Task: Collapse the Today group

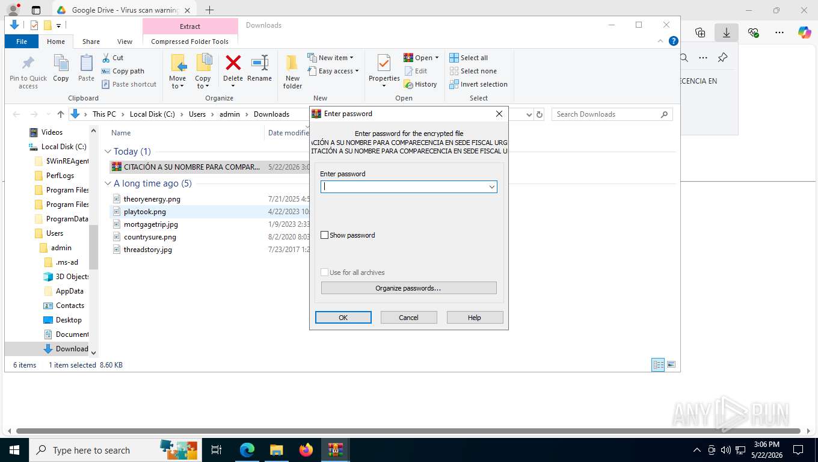Action: point(108,152)
